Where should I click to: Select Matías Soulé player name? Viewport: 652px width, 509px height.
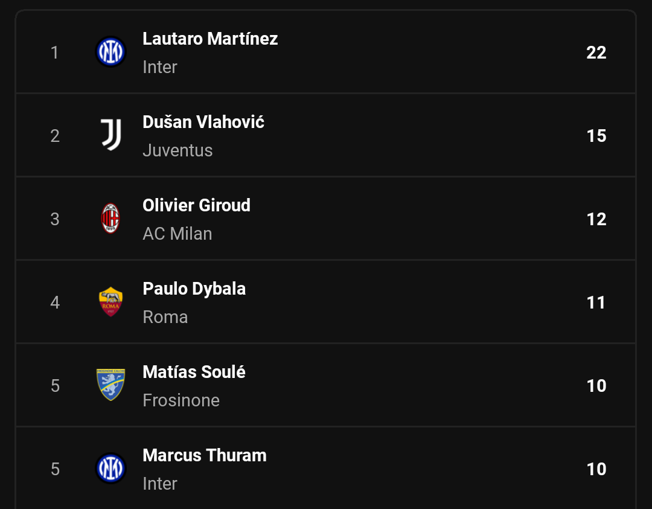[194, 372]
